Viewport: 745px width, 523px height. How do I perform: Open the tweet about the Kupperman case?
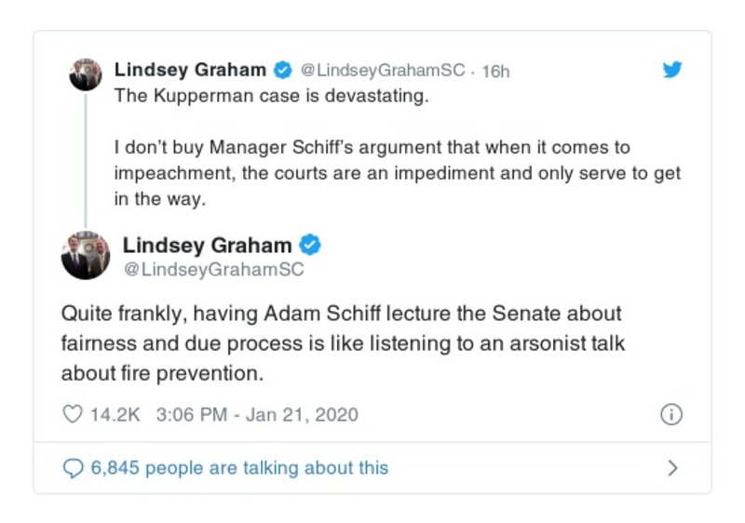[271, 97]
